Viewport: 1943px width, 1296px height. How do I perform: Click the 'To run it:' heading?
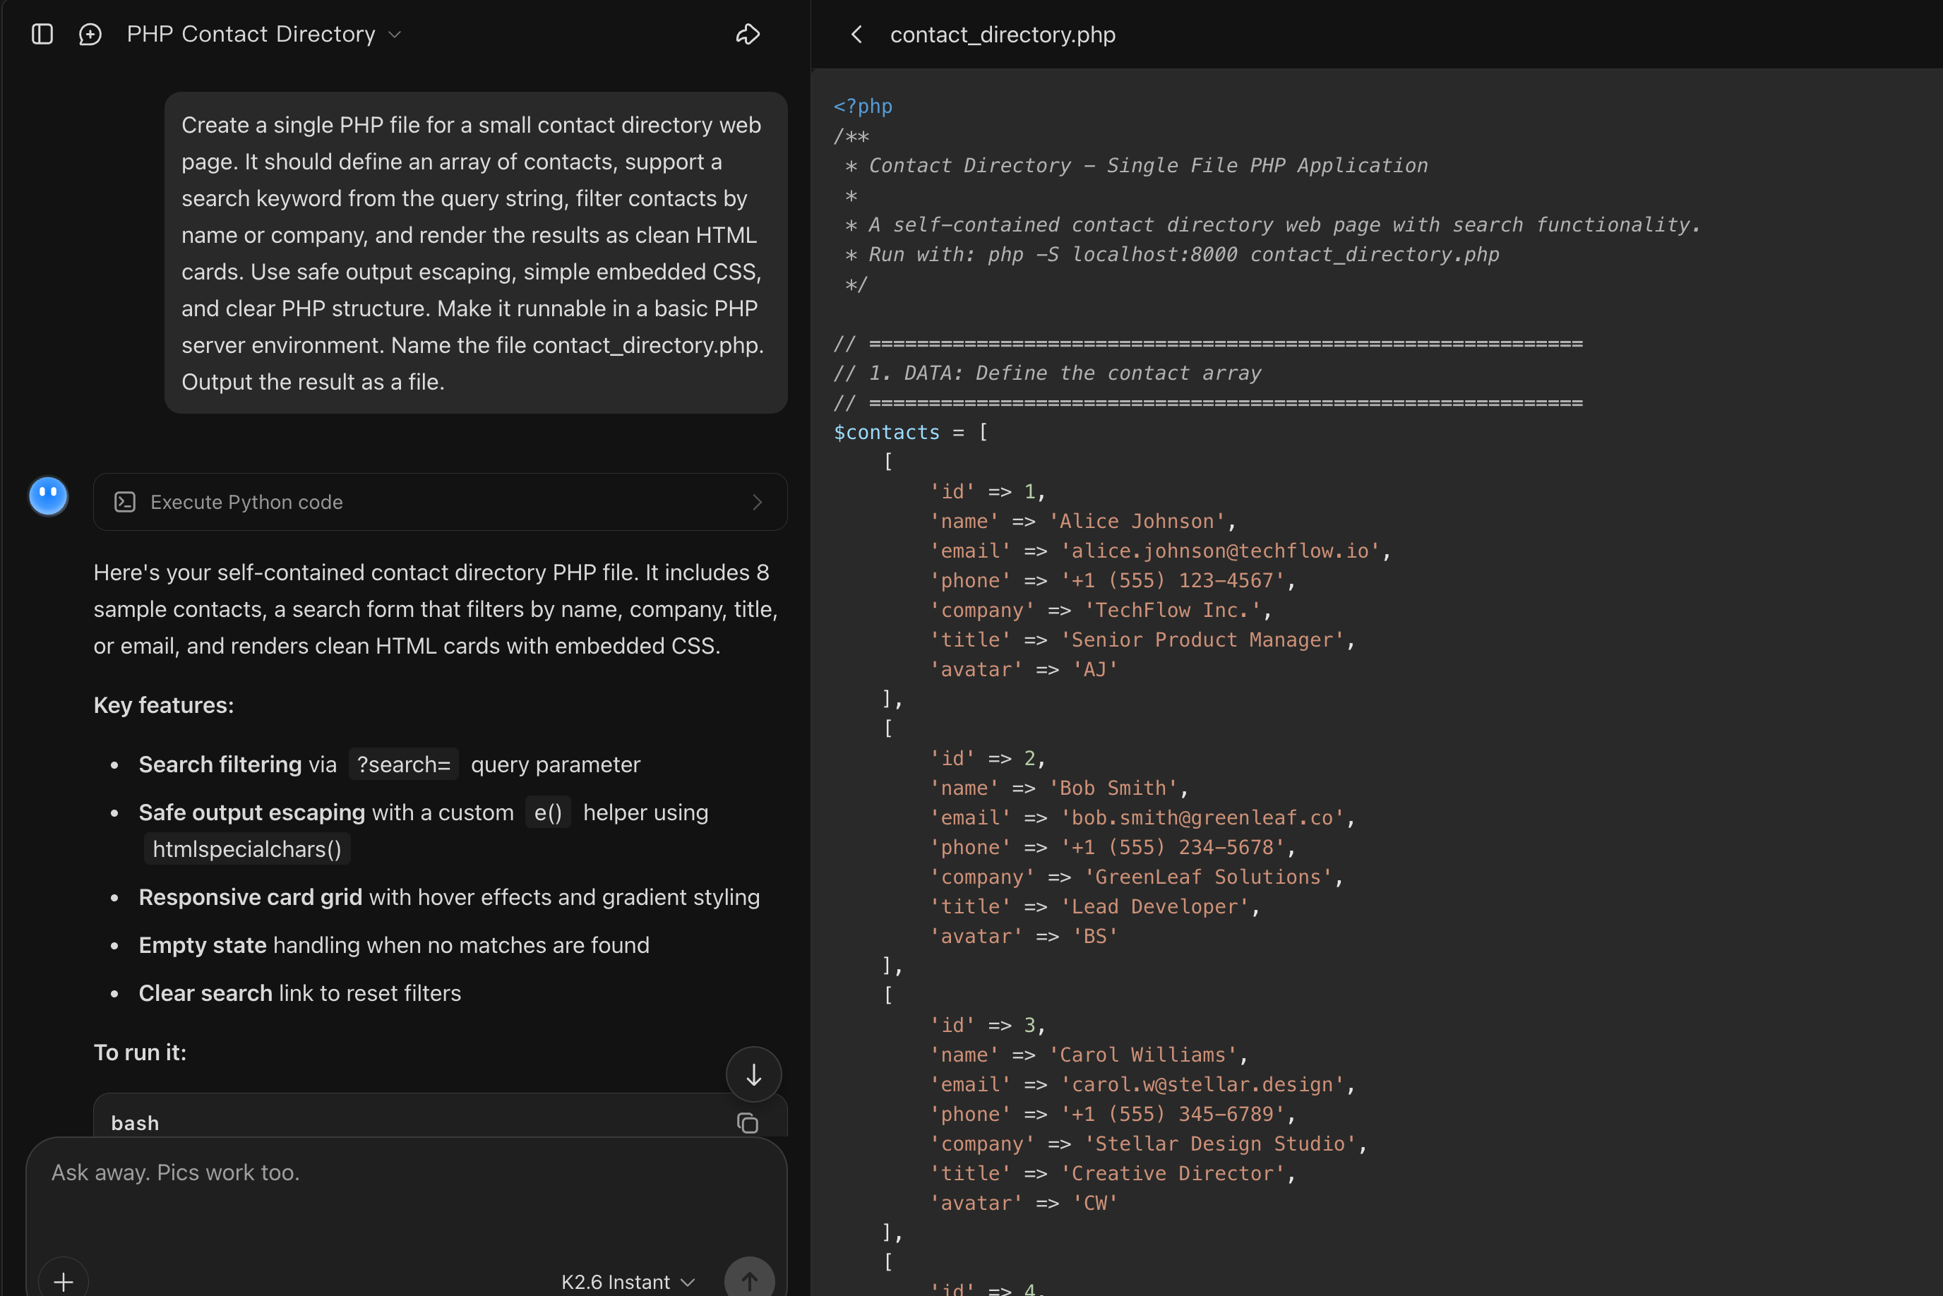[140, 1052]
